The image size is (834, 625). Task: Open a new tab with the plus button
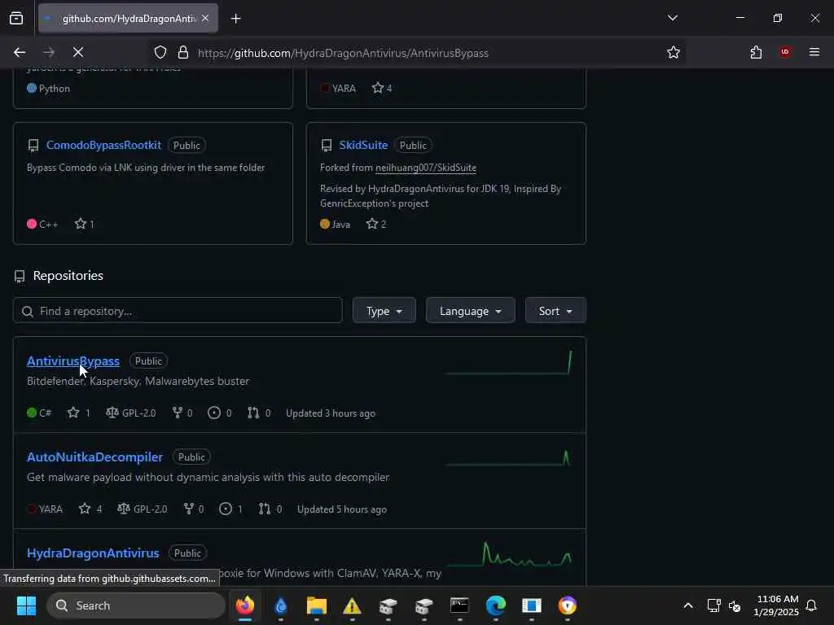[235, 19]
